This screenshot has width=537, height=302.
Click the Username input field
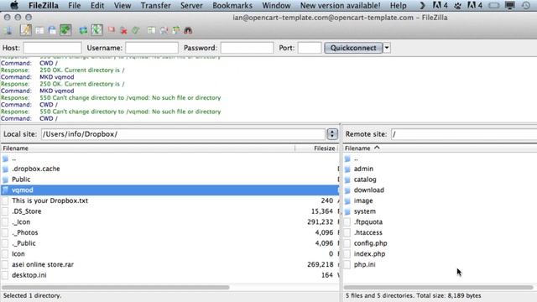click(x=152, y=48)
